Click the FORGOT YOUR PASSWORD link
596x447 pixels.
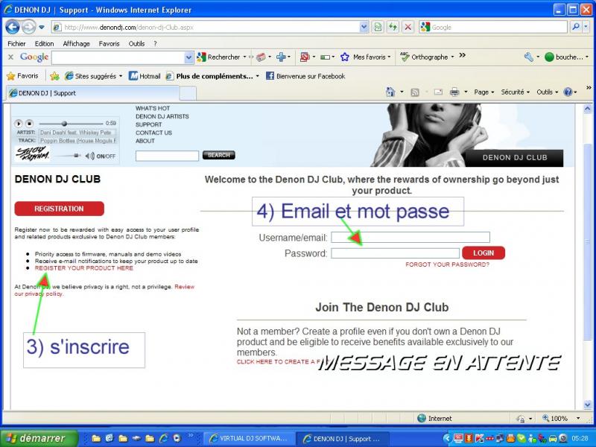coord(447,264)
